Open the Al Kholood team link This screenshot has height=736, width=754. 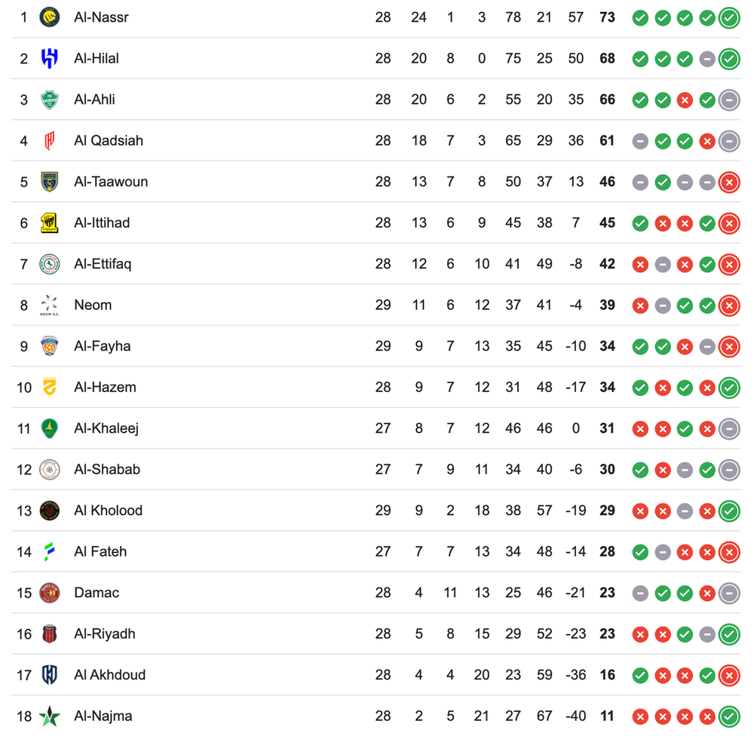coord(108,511)
